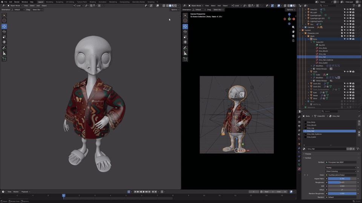Toggle eye icon for Cloth.001
Image resolution: width=362 pixels, height=203 pixels.
click(347, 83)
